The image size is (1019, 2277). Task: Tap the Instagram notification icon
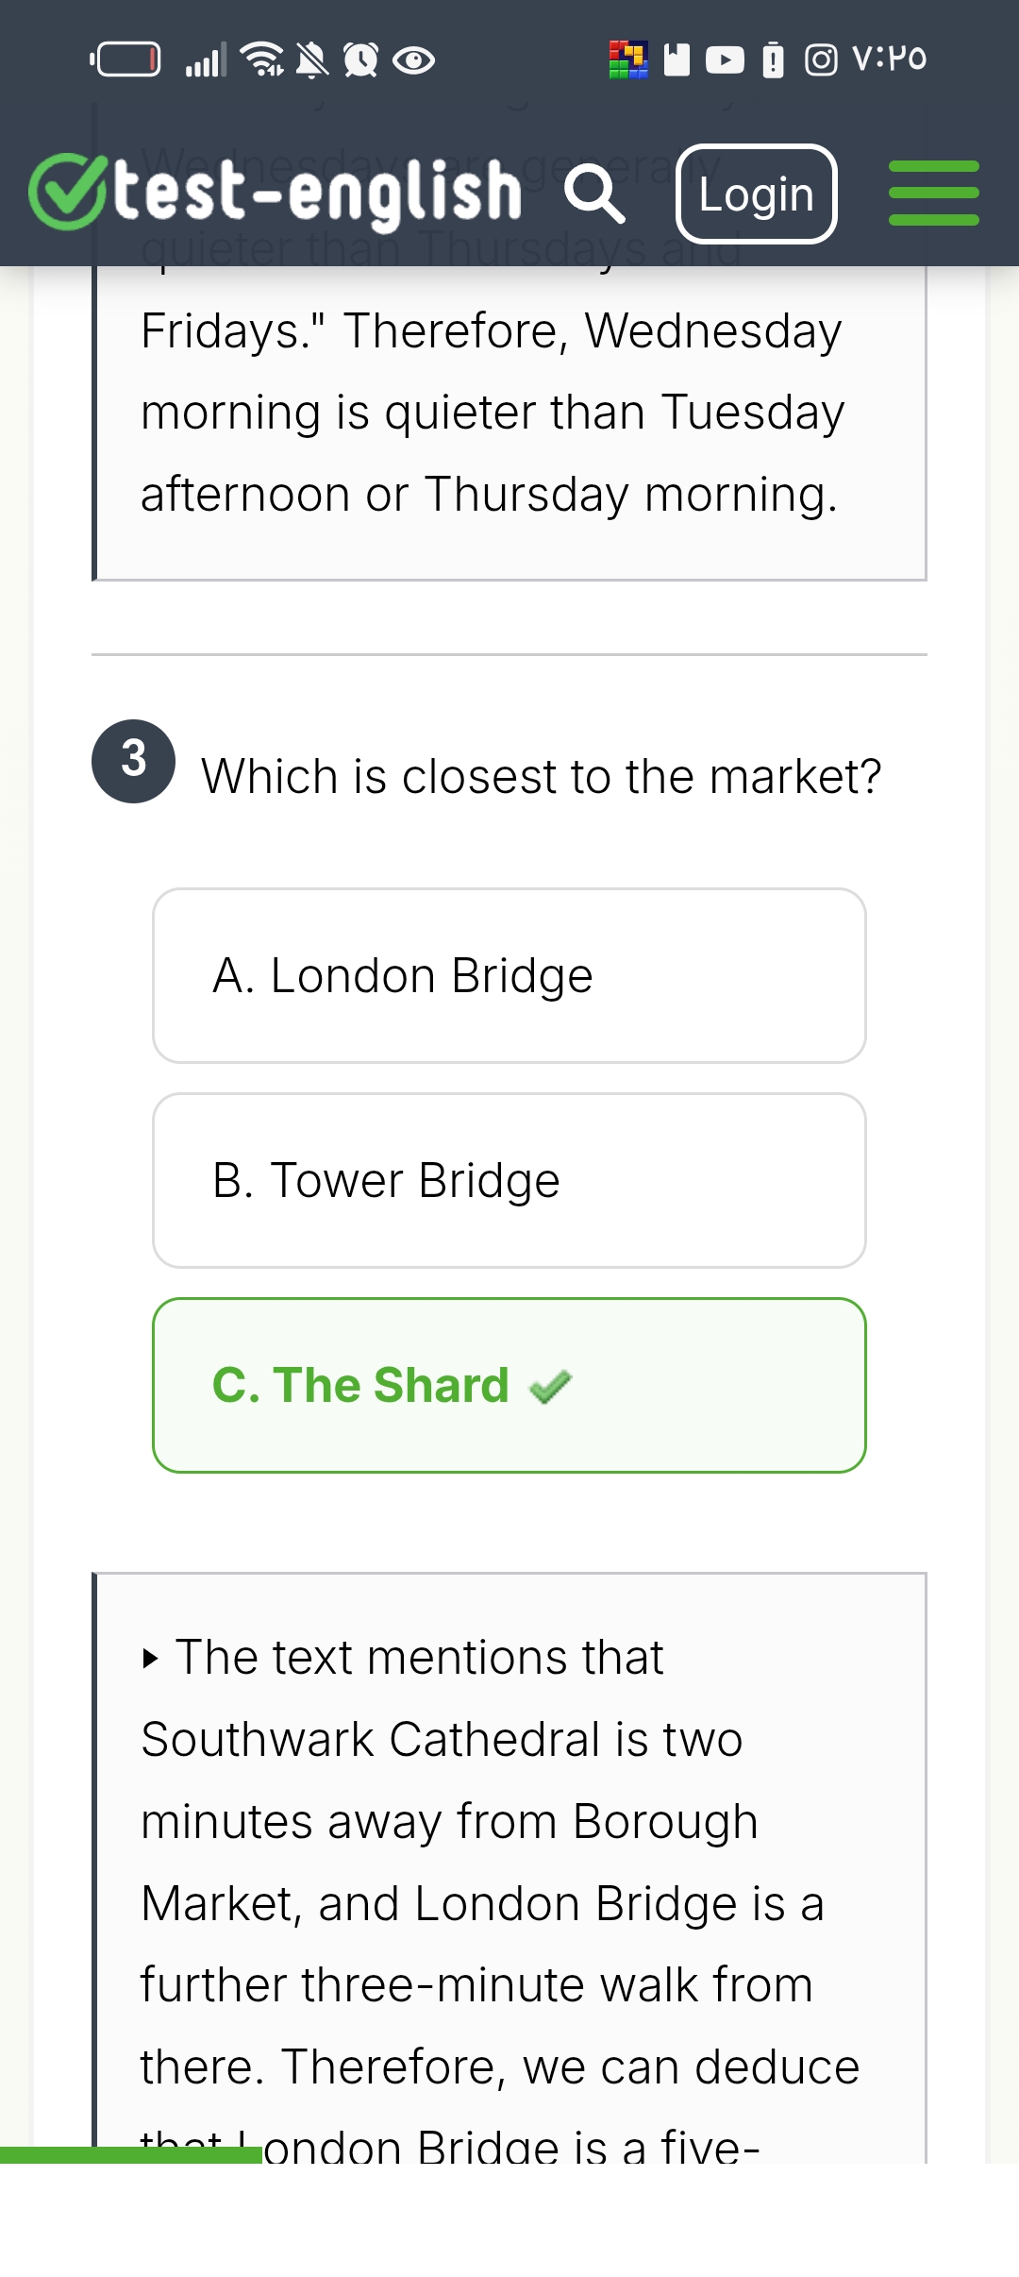821,60
